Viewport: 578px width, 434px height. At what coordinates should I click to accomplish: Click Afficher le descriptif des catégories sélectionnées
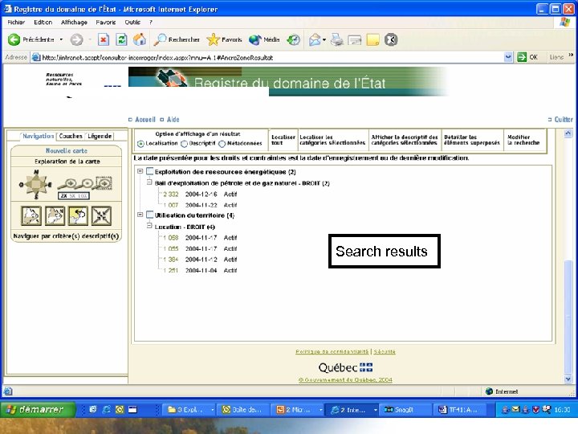point(405,140)
